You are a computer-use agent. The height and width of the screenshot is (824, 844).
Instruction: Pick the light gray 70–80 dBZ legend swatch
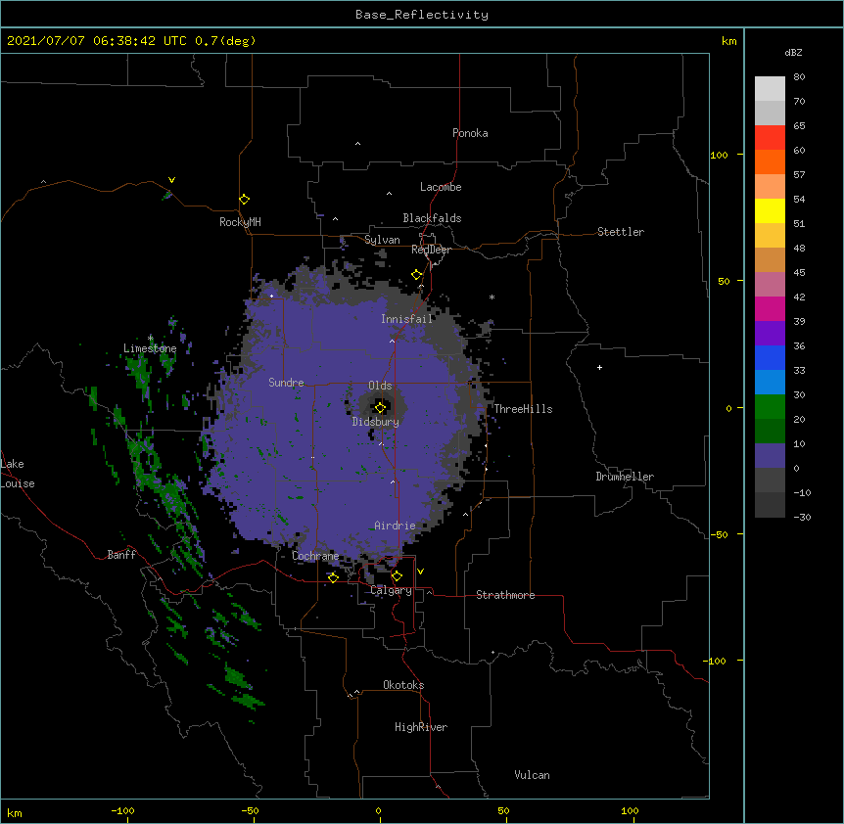coord(770,89)
